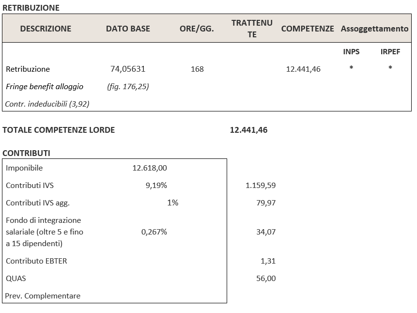Click the Contributi IVS 9,19% rate

click(x=156, y=185)
